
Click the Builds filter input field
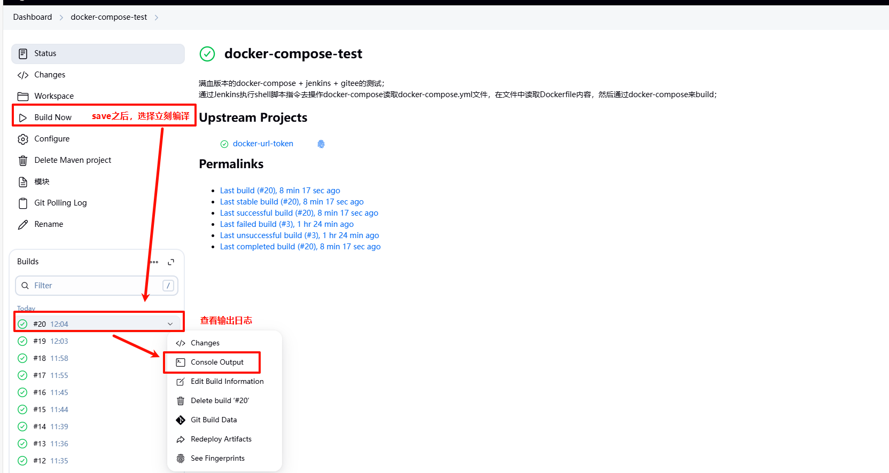[97, 286]
